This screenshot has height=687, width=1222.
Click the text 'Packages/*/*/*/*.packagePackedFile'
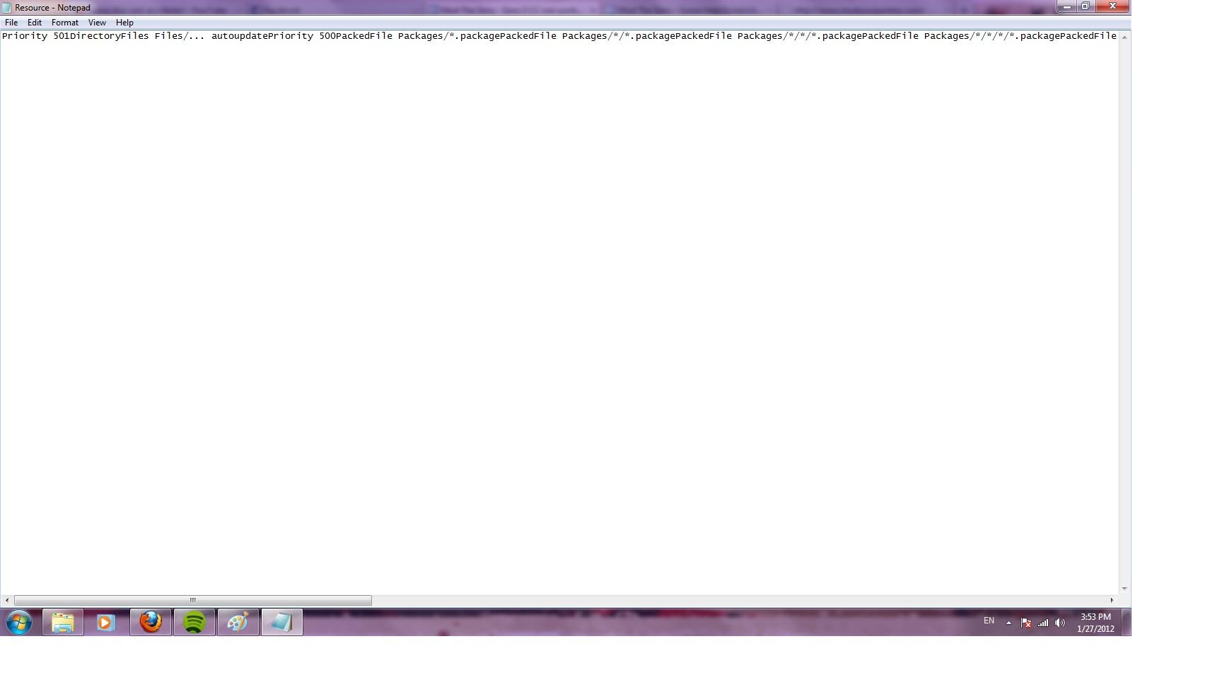coord(1020,36)
